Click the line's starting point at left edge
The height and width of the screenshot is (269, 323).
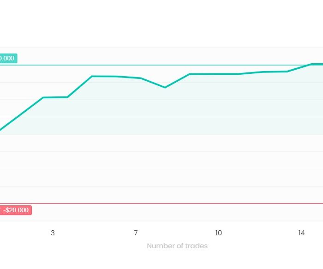click(0, 130)
